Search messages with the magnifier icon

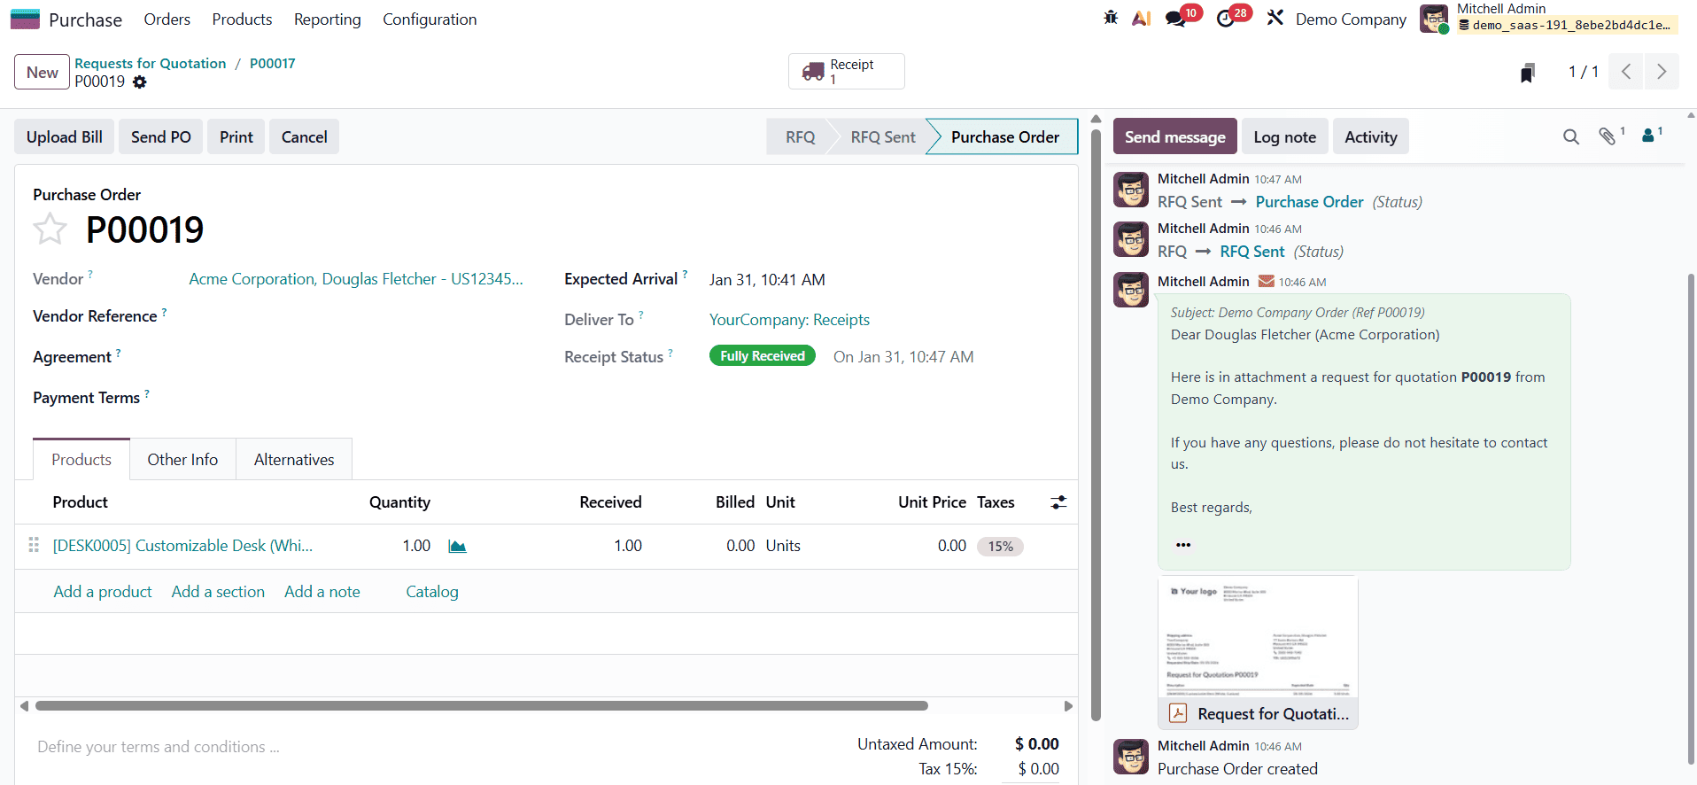[x=1570, y=136]
